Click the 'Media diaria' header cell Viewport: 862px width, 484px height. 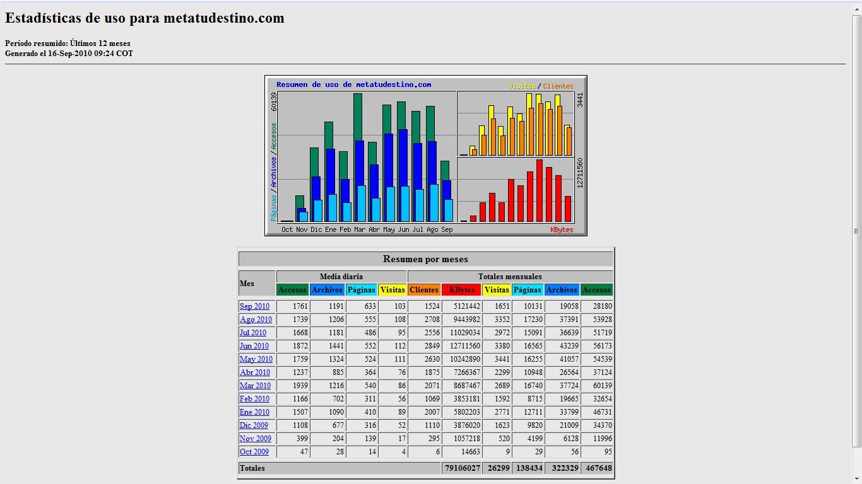tap(341, 277)
